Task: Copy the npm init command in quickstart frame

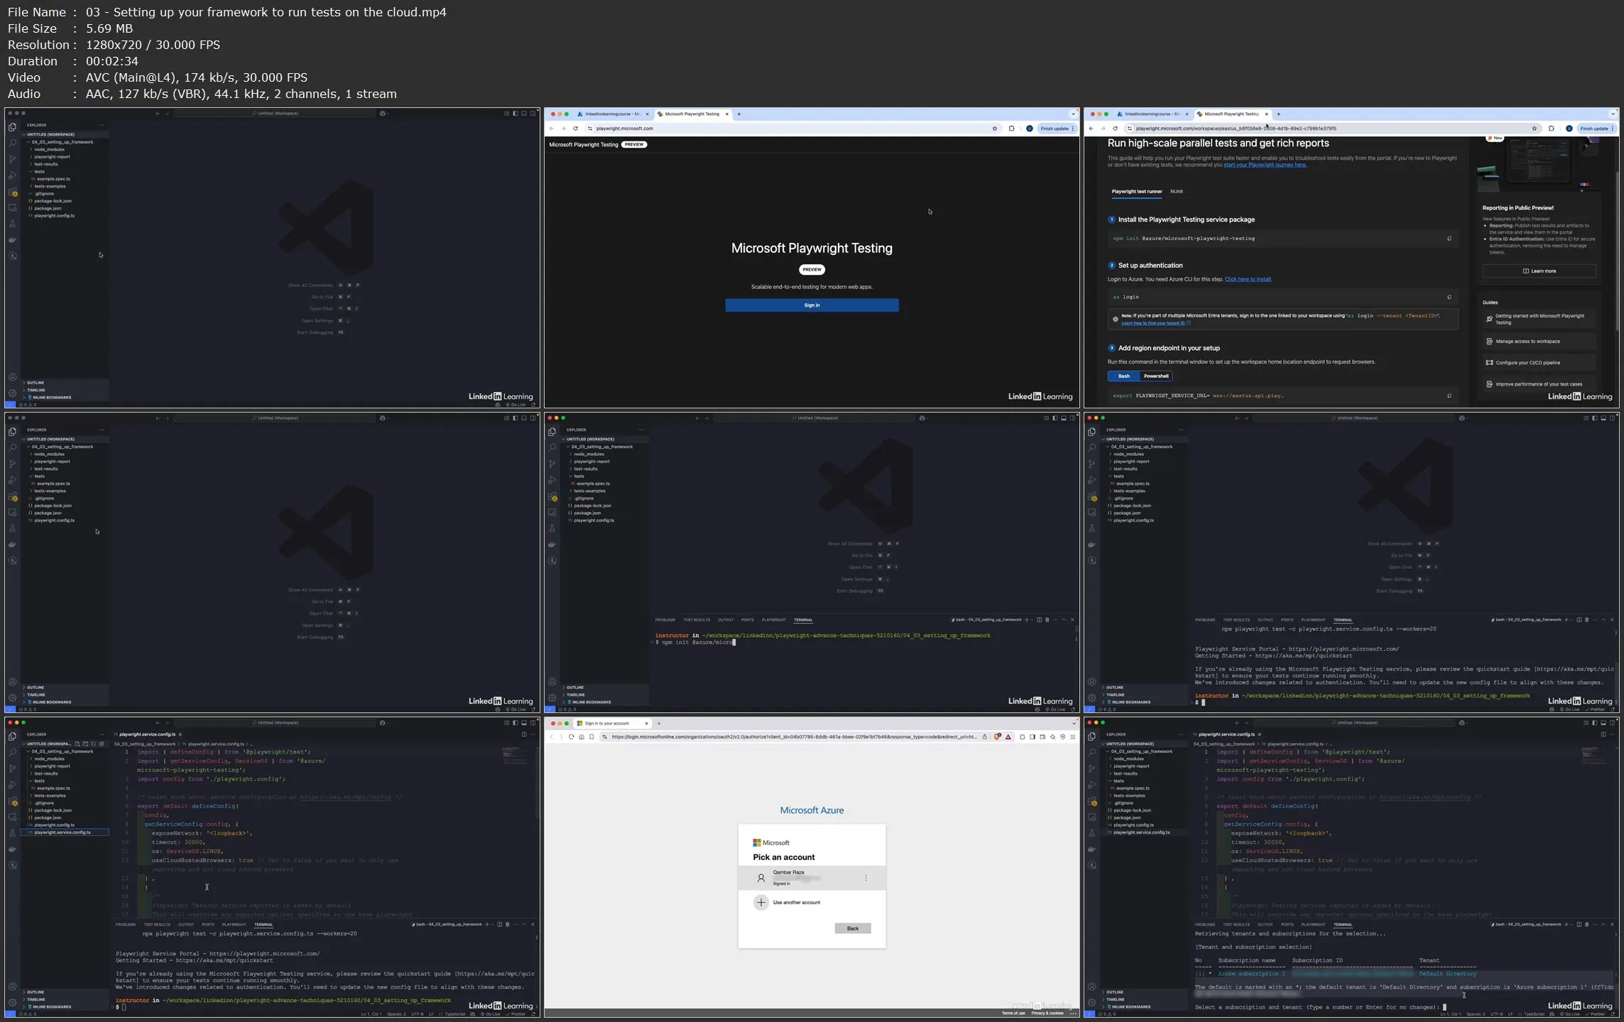Action: [x=1449, y=239]
